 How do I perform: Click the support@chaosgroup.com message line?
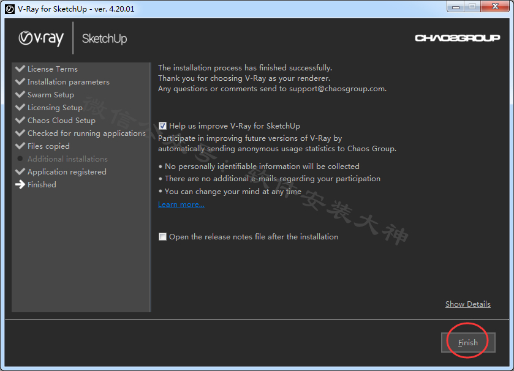click(x=273, y=89)
